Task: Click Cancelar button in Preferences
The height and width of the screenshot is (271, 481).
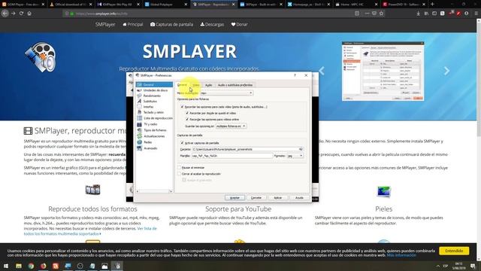Action: tap(256, 197)
